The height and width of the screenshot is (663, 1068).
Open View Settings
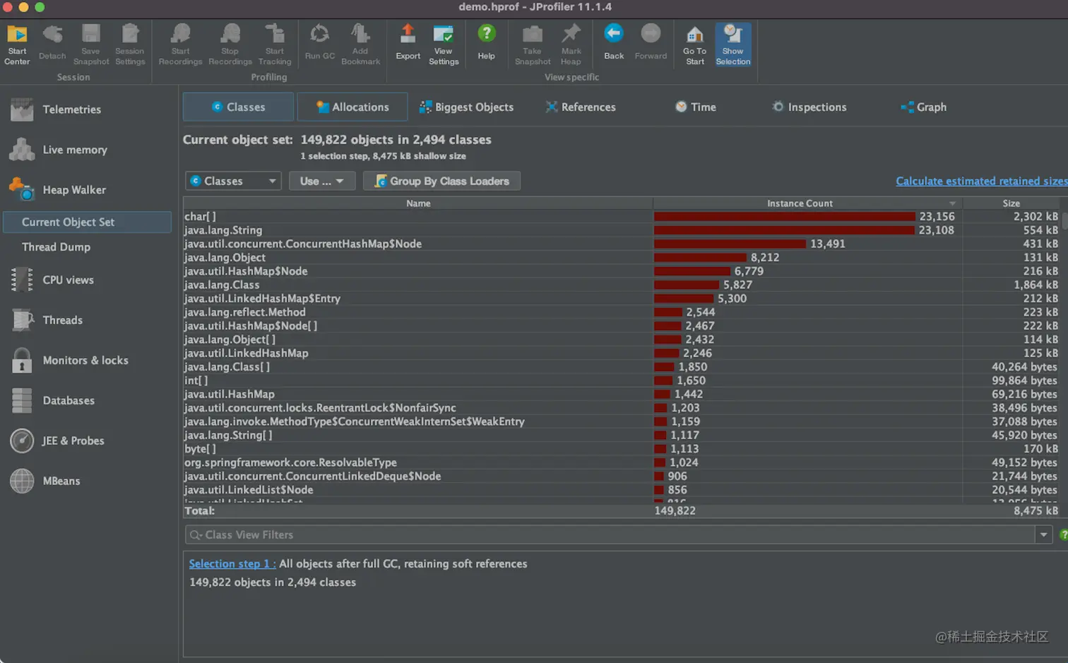click(x=444, y=44)
